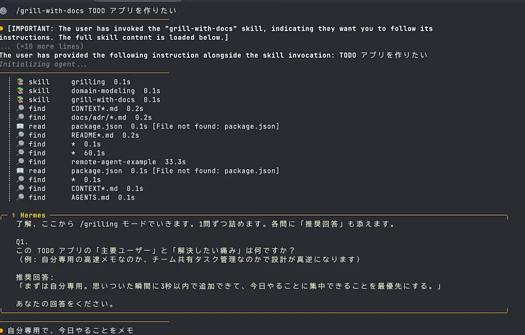The height and width of the screenshot is (335, 525).
Task: Click the books icon for domain-modeling skill
Action: [x=21, y=90]
